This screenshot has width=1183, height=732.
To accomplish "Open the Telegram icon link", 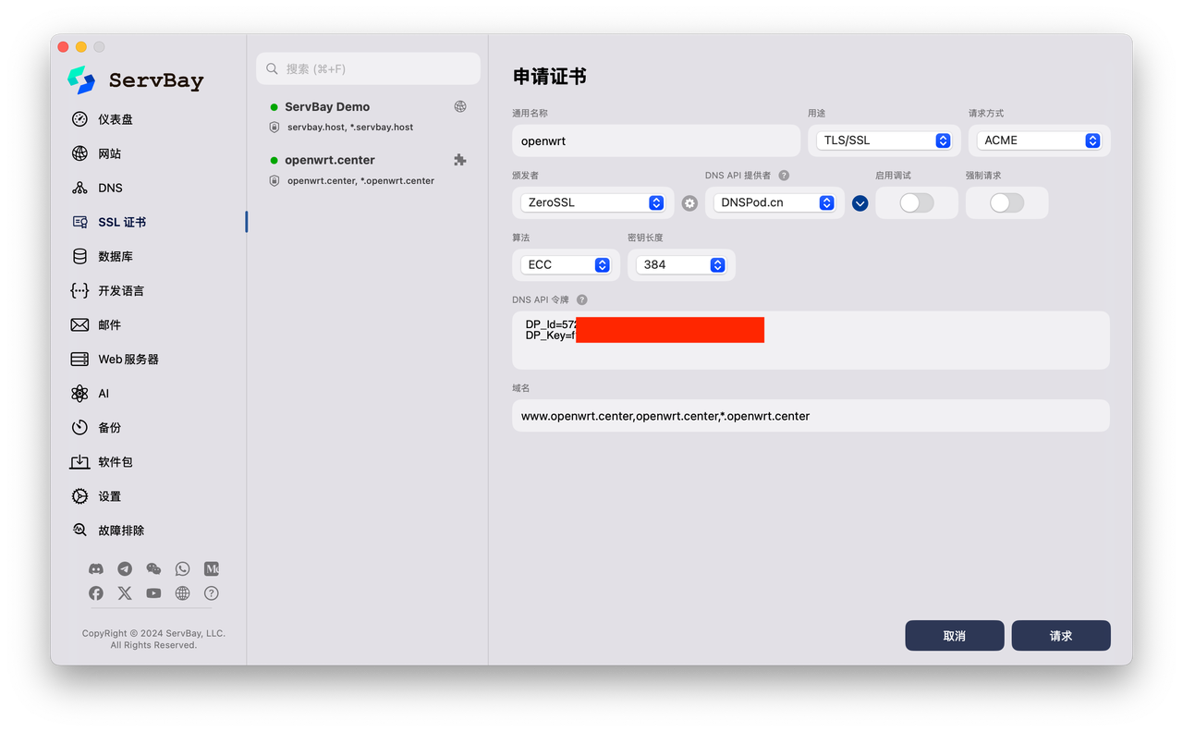I will [x=125, y=569].
